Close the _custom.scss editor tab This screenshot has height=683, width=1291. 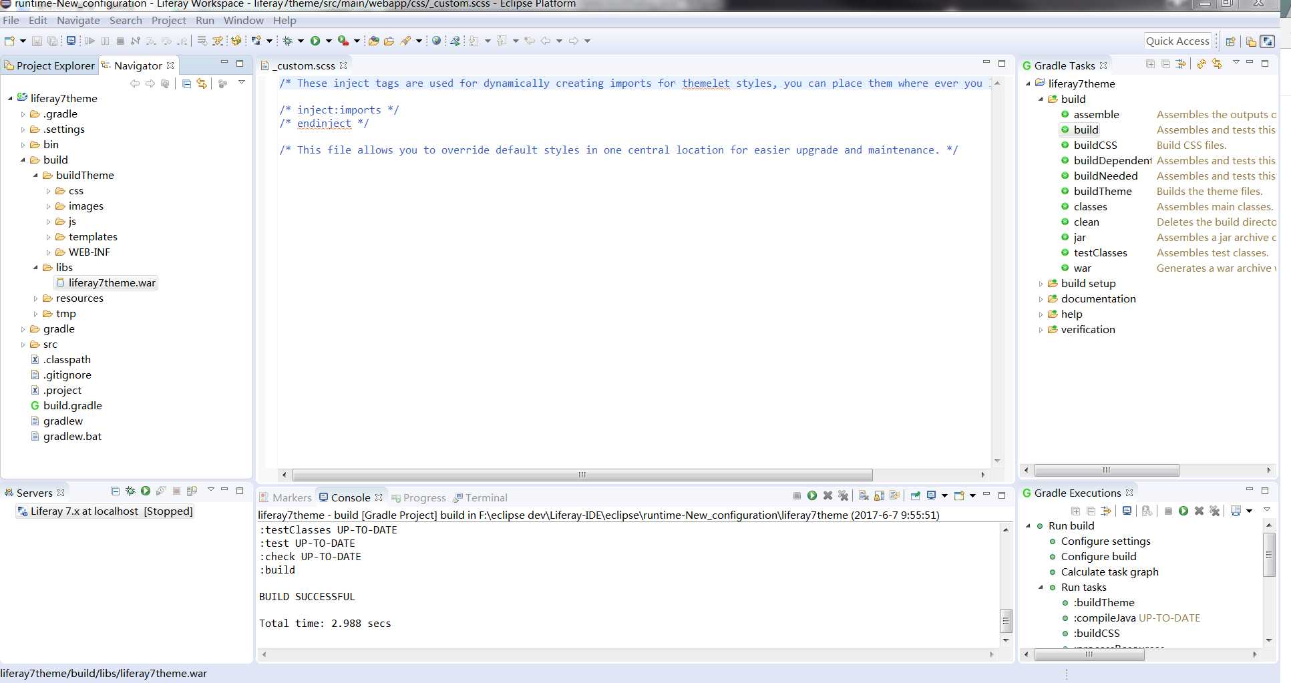point(343,65)
